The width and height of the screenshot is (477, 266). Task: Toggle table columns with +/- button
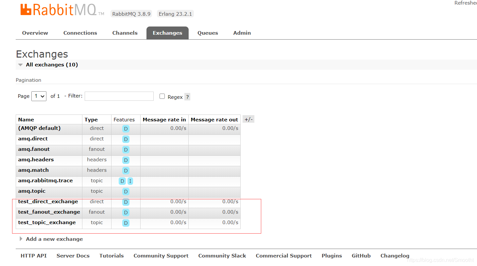click(248, 119)
